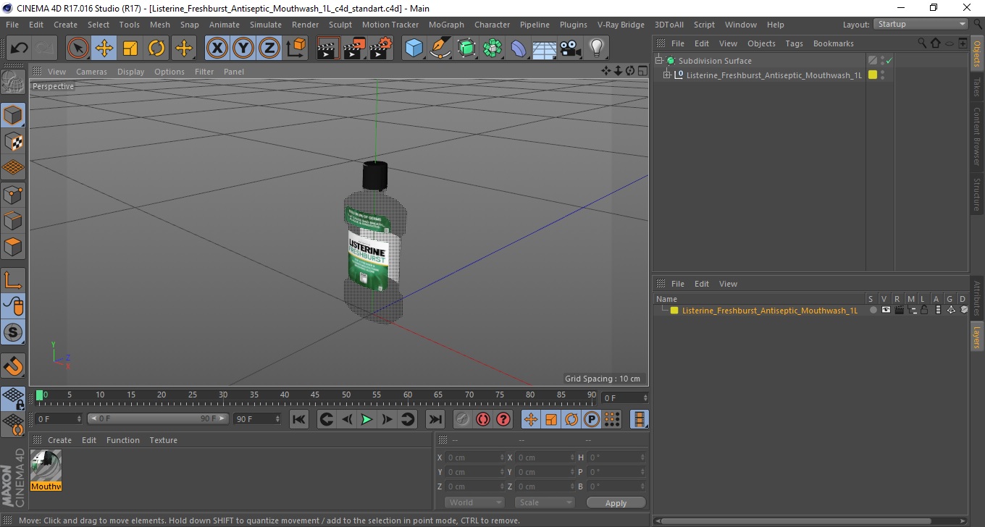Enable the Axis mode icon
The width and height of the screenshot is (985, 527).
(x=13, y=280)
